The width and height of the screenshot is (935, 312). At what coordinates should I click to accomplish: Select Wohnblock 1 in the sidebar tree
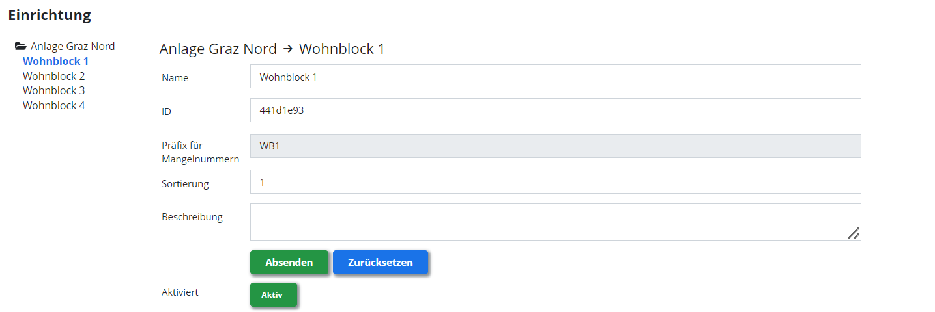[x=55, y=61]
